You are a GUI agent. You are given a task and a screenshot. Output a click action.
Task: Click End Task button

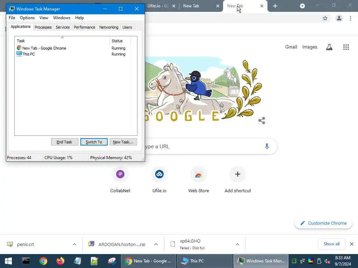[65, 142]
